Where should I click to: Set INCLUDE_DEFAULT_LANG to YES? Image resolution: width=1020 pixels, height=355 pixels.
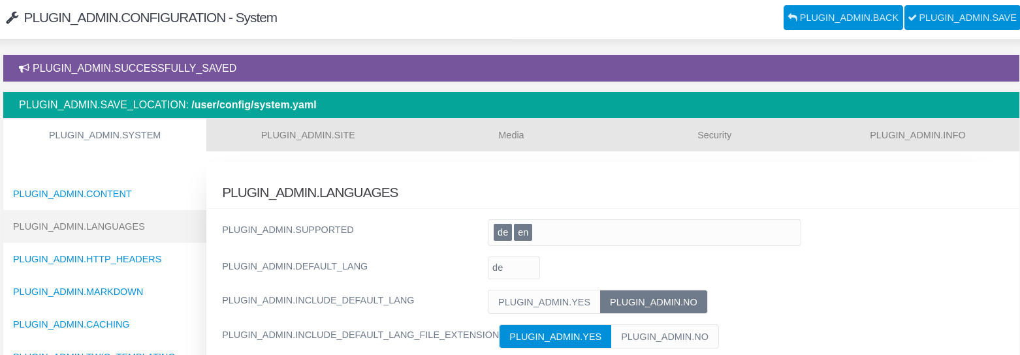(544, 302)
